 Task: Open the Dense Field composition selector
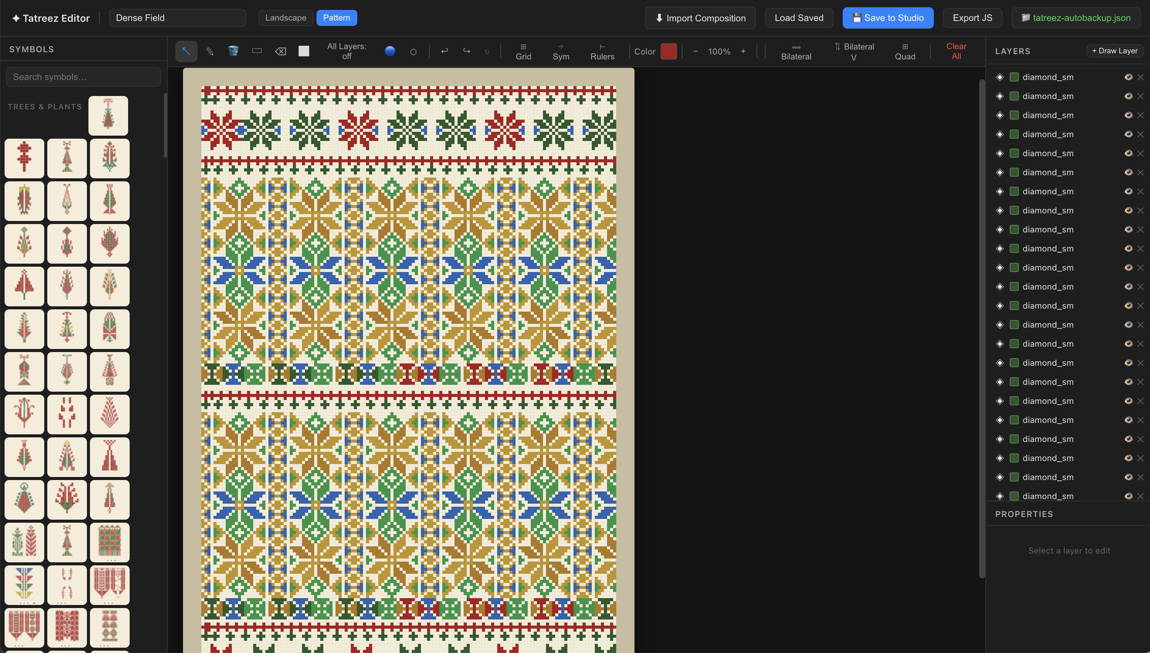[x=177, y=18]
